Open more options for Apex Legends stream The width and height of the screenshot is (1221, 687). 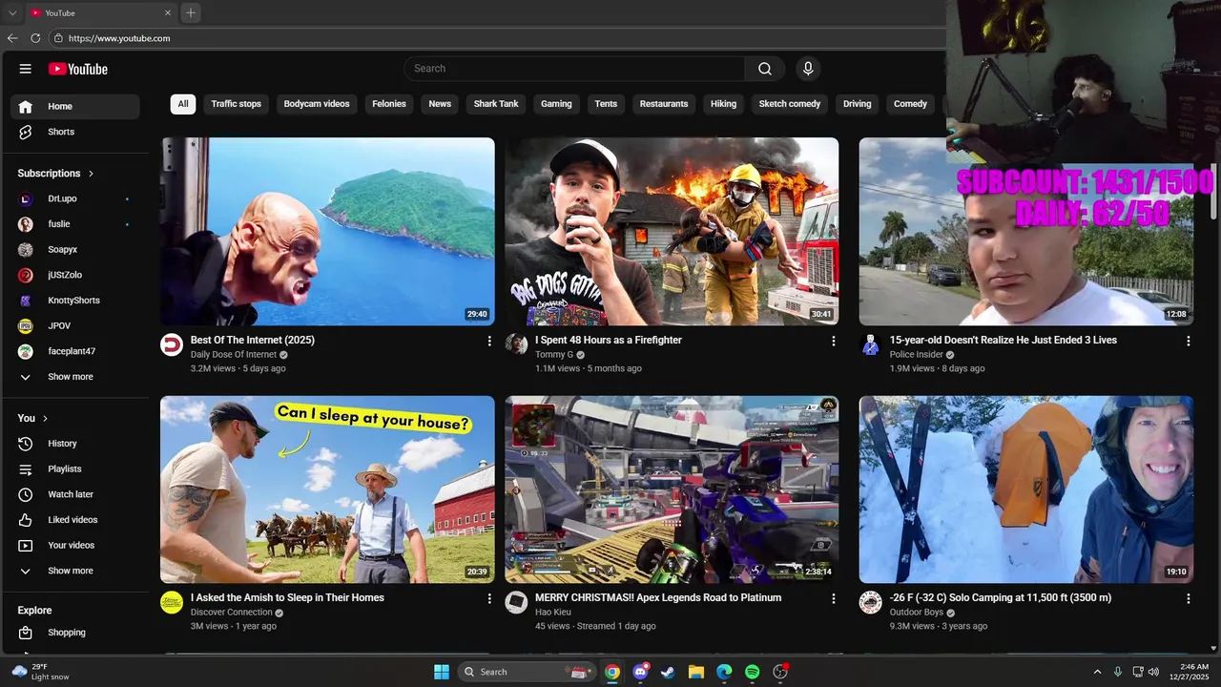(x=833, y=598)
